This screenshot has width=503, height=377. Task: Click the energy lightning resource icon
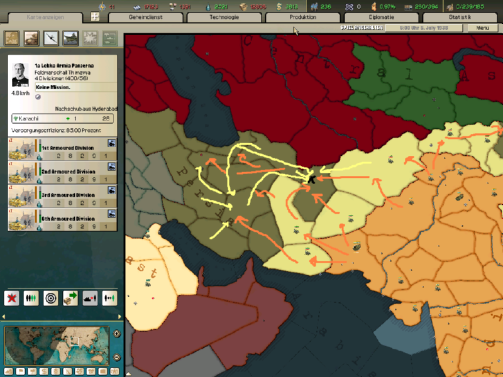tap(102, 6)
